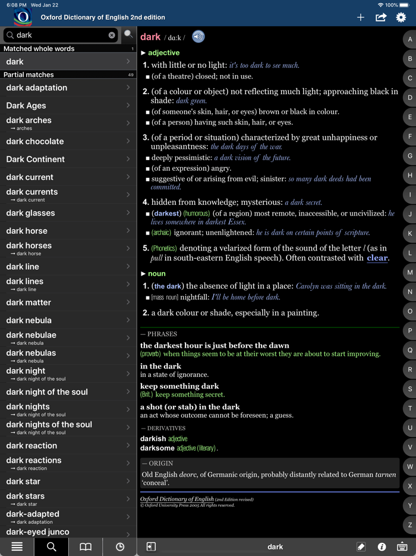
Task: Jump to letter G in index
Action: point(410,155)
